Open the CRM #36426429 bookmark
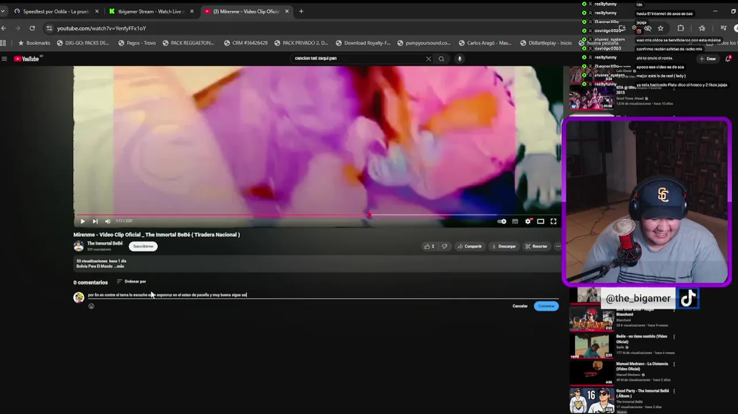 click(x=246, y=43)
